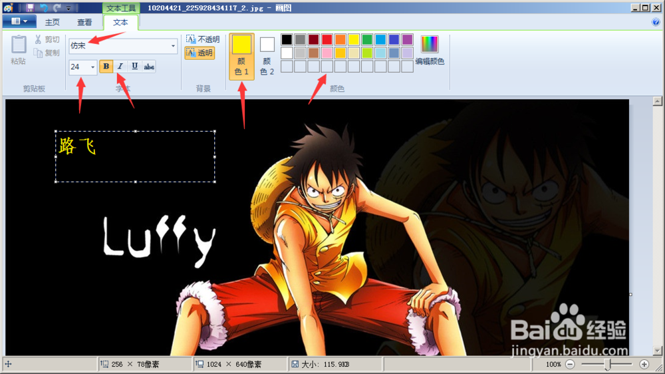
Task: Toggle Italic formatting
Action: point(120,67)
